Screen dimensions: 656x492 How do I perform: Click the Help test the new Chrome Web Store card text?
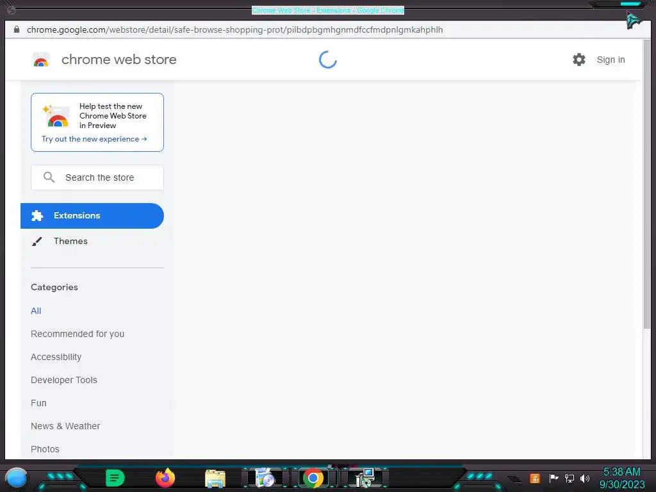point(113,116)
